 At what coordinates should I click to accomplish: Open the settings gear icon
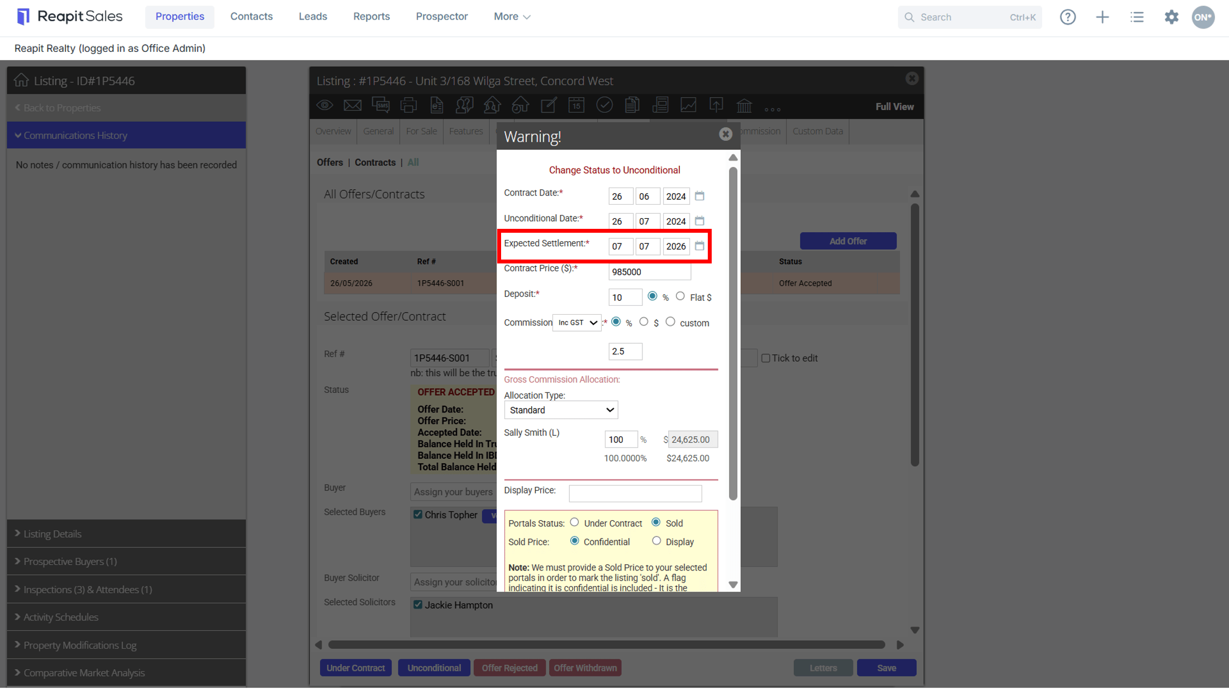click(x=1171, y=17)
